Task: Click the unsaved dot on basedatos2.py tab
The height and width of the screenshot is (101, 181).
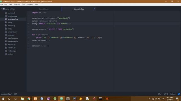Action: point(94,9)
